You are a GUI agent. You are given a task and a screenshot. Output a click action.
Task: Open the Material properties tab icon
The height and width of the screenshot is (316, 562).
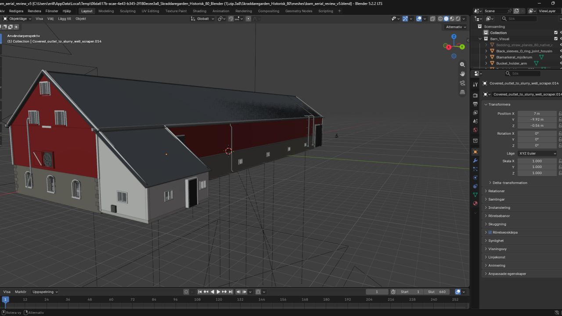(475, 203)
